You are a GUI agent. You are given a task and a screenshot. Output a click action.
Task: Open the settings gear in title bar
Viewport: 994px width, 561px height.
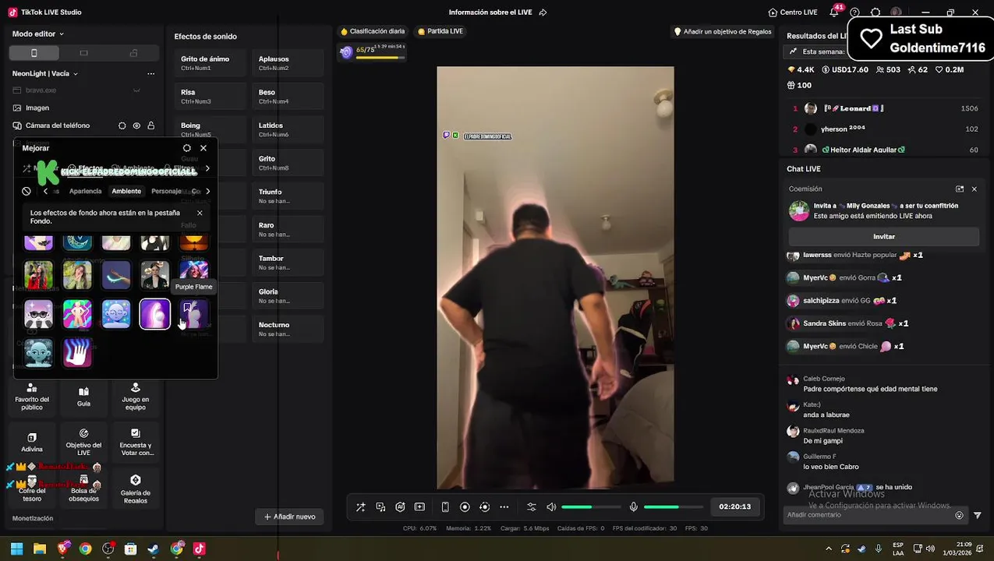click(x=875, y=12)
